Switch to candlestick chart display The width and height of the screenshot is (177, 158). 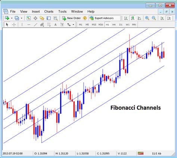[x=133, y=18]
